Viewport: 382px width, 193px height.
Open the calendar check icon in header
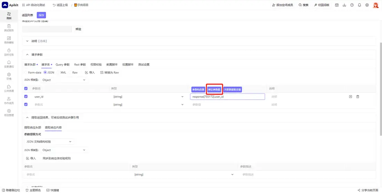tap(337, 5)
